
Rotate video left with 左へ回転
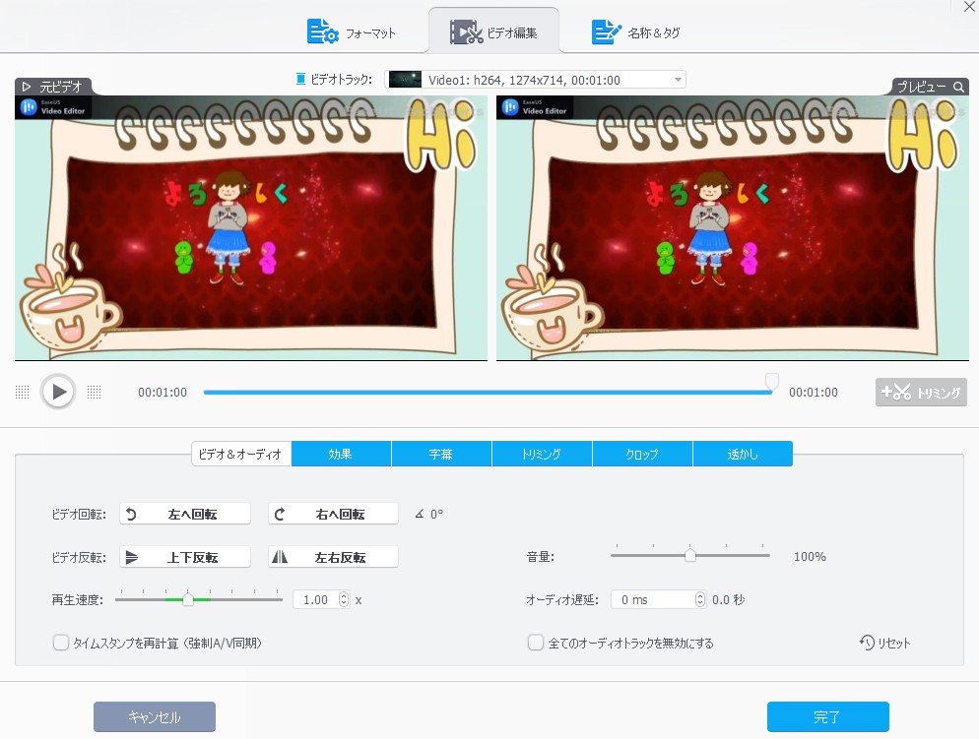[185, 514]
